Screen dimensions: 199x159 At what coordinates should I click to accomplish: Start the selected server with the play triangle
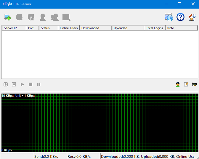tap(22, 84)
